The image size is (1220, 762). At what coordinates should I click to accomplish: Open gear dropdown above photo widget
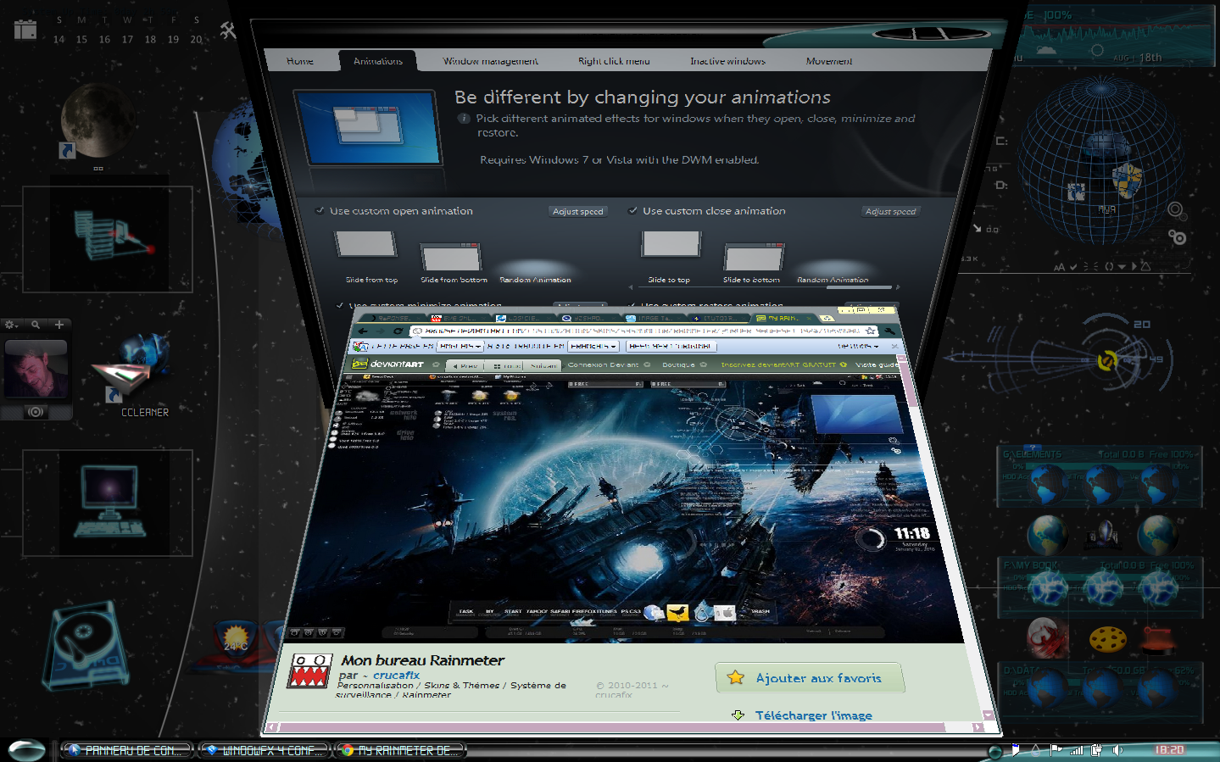(11, 325)
